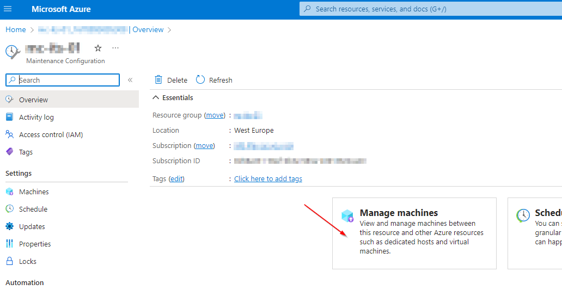Click the Subscription ID label

tap(176, 161)
